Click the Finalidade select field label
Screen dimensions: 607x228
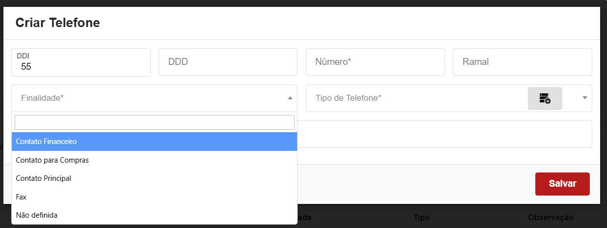(43, 98)
